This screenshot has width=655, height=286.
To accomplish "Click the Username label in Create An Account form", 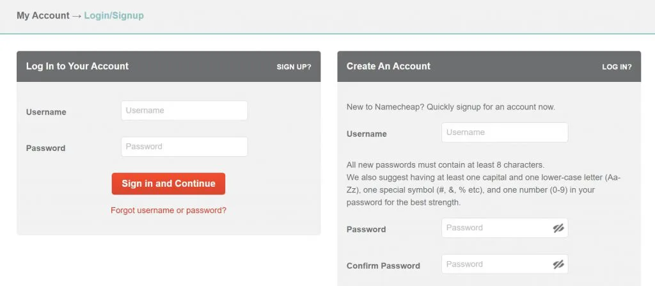I will (x=367, y=134).
